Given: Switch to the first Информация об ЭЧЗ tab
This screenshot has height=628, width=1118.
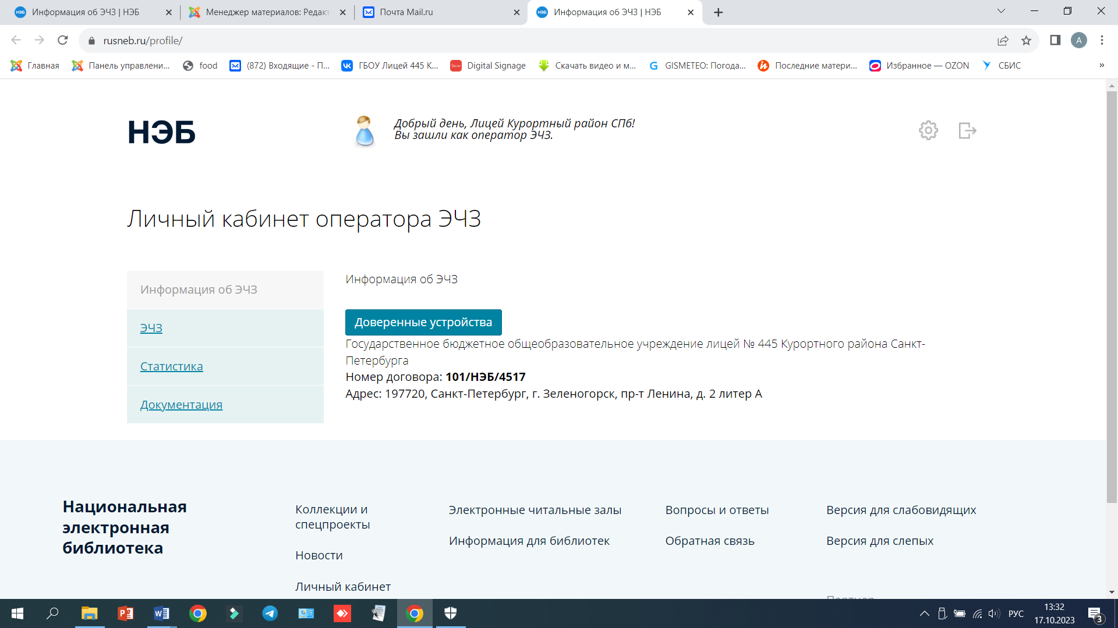Looking at the screenshot, I should click(93, 12).
